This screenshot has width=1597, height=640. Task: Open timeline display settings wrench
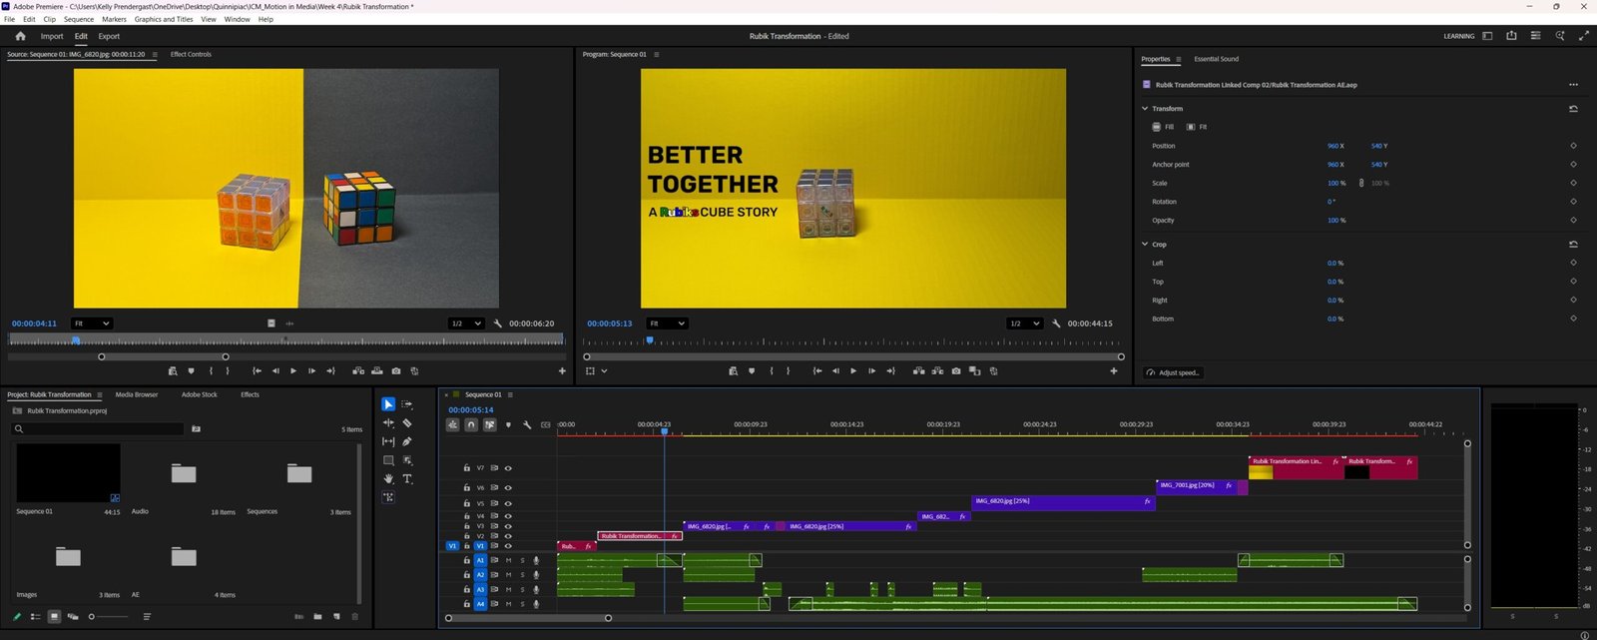[x=527, y=425]
